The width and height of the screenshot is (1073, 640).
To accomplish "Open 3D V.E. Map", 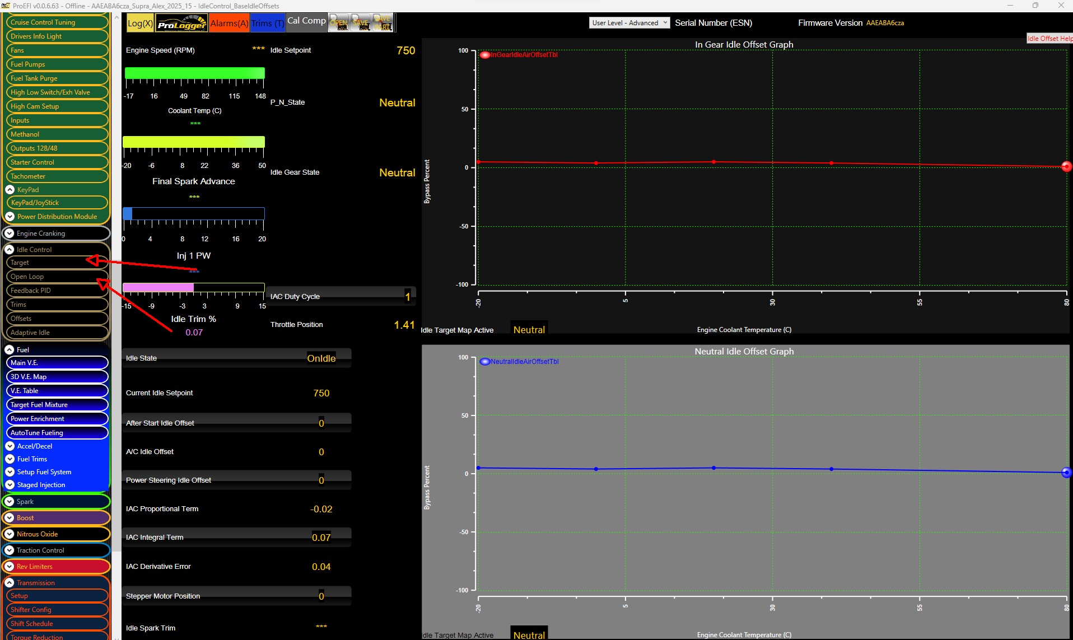I will pyautogui.click(x=57, y=377).
